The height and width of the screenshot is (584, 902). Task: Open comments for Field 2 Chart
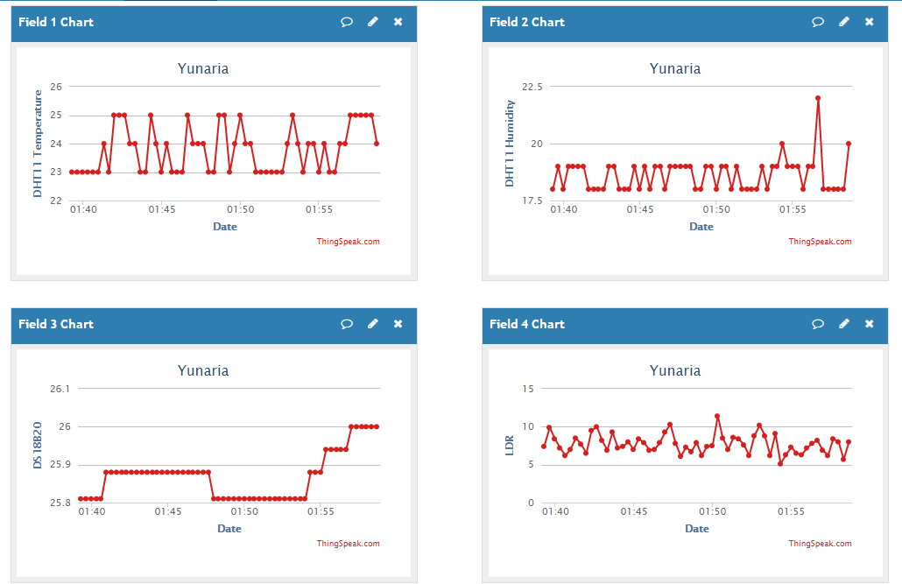pyautogui.click(x=817, y=22)
